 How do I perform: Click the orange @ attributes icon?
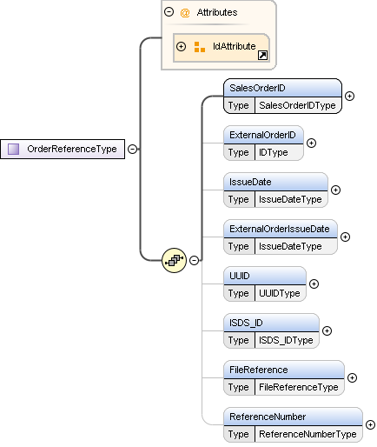coord(185,13)
